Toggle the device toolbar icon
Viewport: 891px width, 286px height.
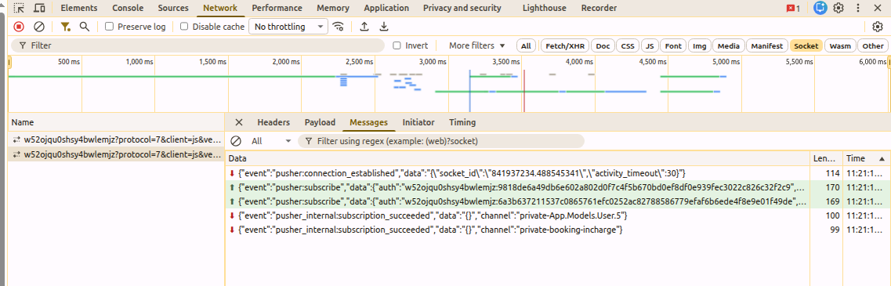[39, 9]
